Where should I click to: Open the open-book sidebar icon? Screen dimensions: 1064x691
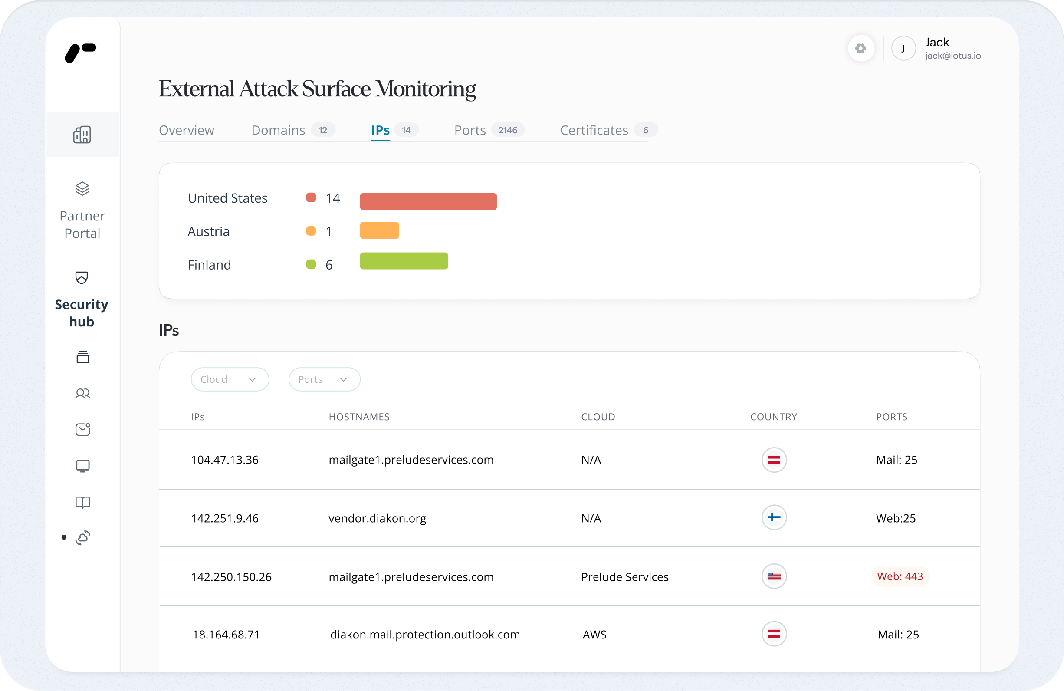coord(83,502)
